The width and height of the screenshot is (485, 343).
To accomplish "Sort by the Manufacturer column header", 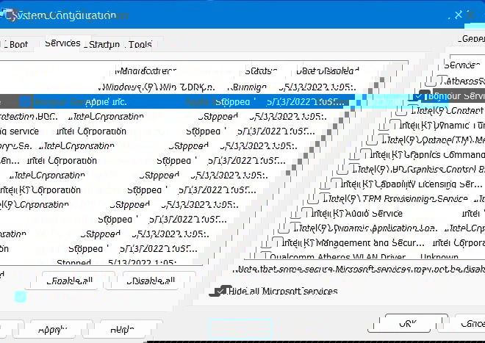I will coord(145,71).
